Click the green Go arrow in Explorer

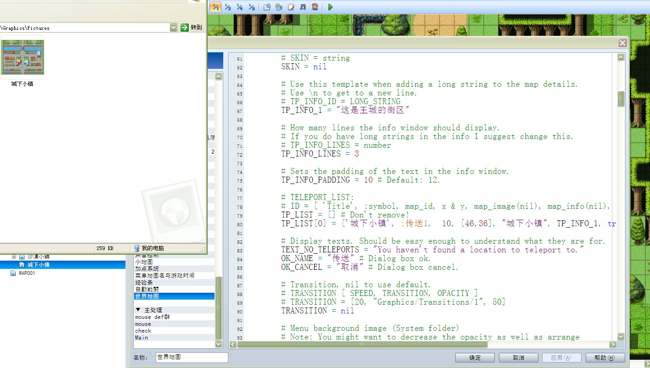[185, 28]
